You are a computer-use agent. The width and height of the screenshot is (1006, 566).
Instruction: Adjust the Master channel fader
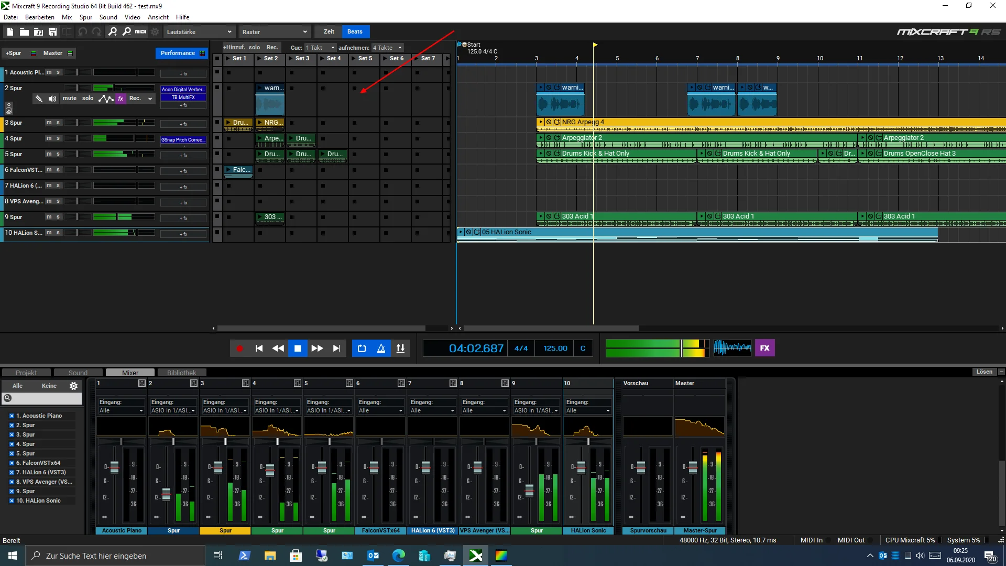693,467
